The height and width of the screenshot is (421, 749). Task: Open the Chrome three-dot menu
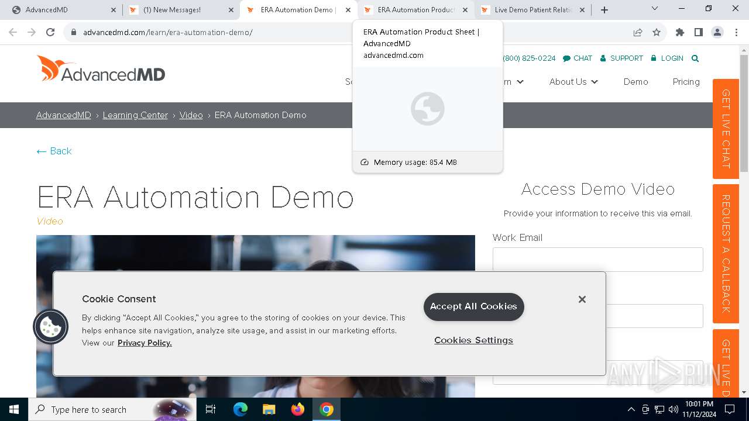click(x=736, y=32)
